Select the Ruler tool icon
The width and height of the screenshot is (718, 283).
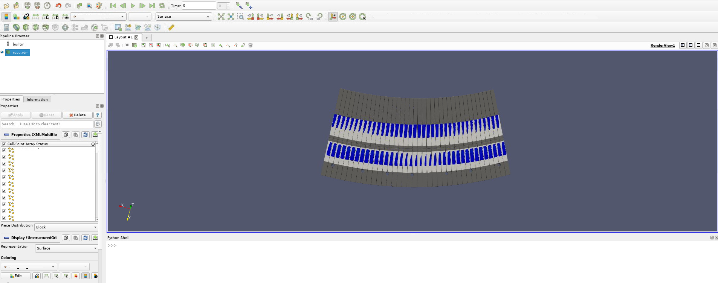tap(171, 27)
